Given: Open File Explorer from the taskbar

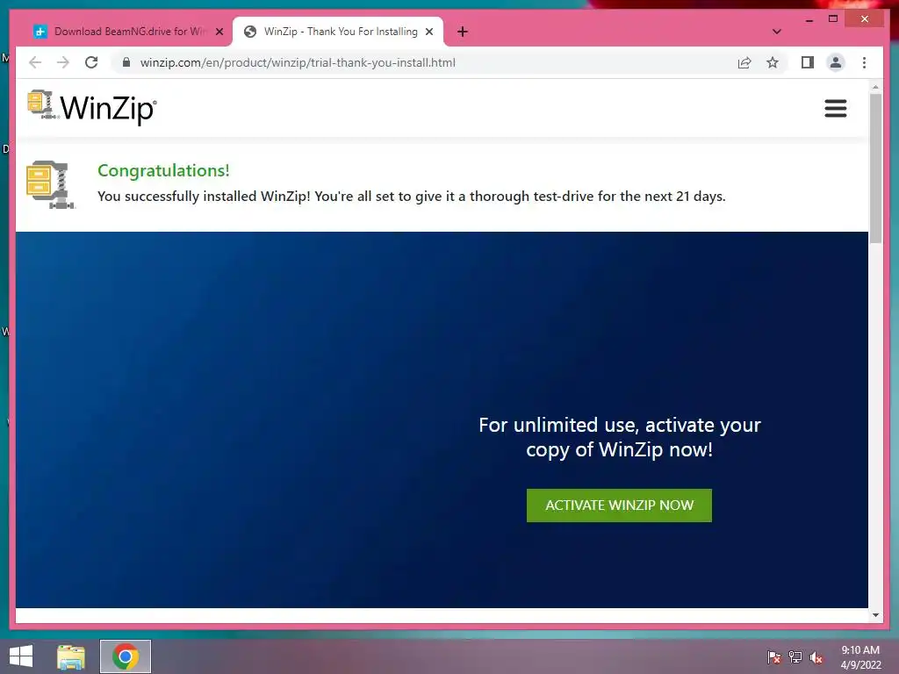Looking at the screenshot, I should 71,656.
